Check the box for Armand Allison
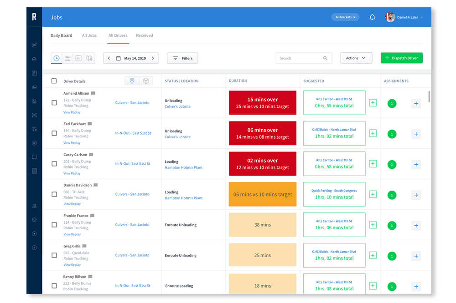Viewport: 456px width, 303px height. pyautogui.click(x=54, y=103)
